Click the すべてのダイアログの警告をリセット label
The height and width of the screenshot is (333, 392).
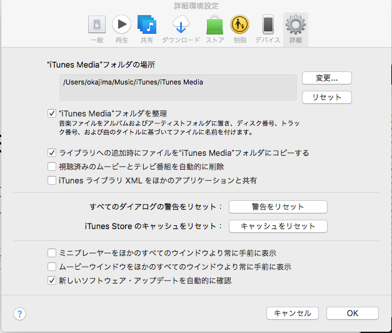156,207
